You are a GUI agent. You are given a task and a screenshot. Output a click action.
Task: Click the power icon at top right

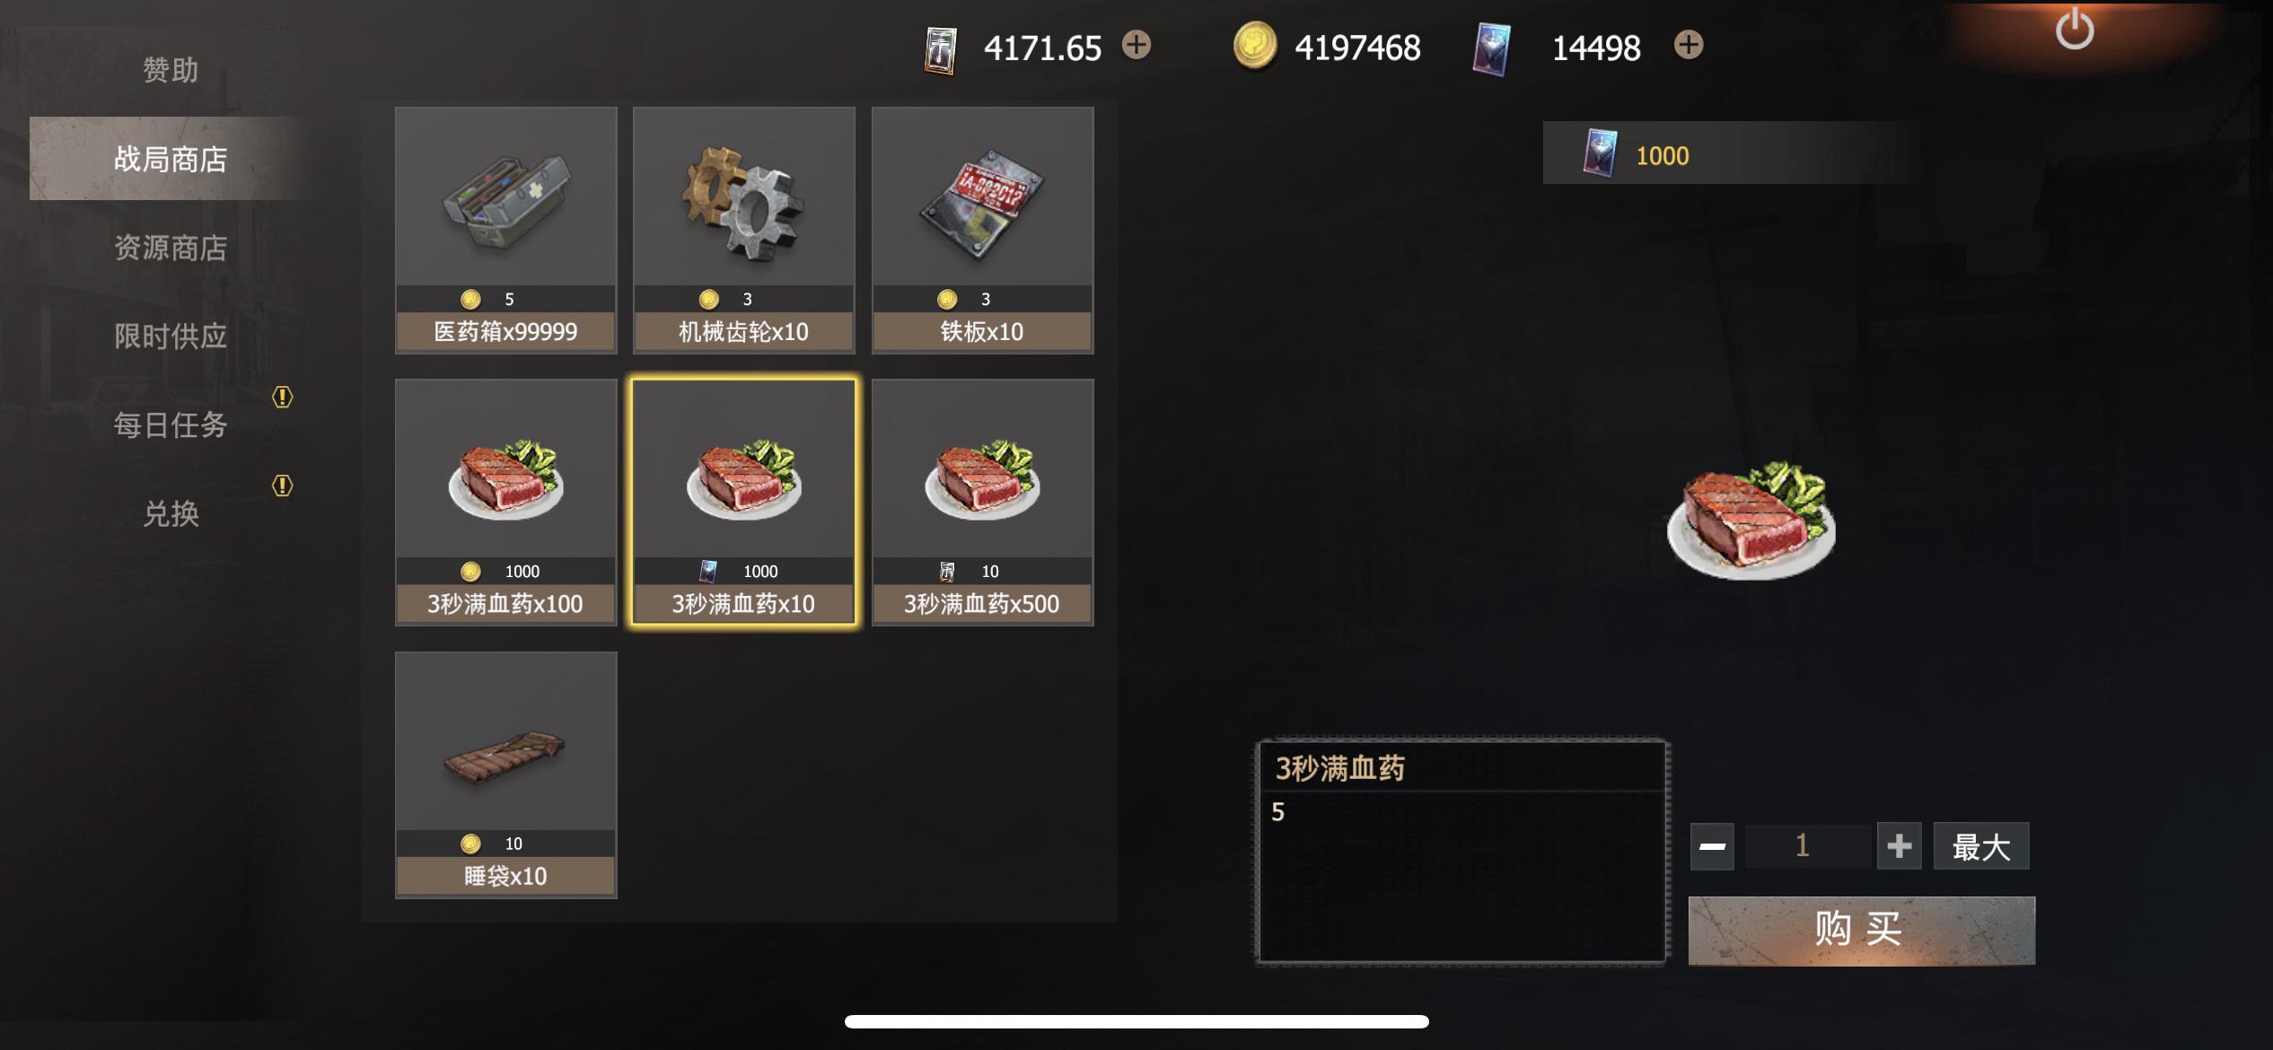tap(2074, 30)
